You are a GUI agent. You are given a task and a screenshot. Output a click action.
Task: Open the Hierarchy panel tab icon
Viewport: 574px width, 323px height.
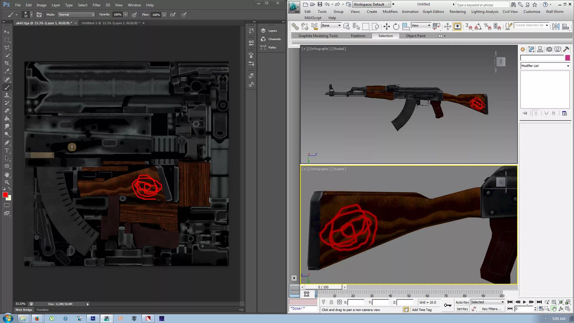pos(540,50)
